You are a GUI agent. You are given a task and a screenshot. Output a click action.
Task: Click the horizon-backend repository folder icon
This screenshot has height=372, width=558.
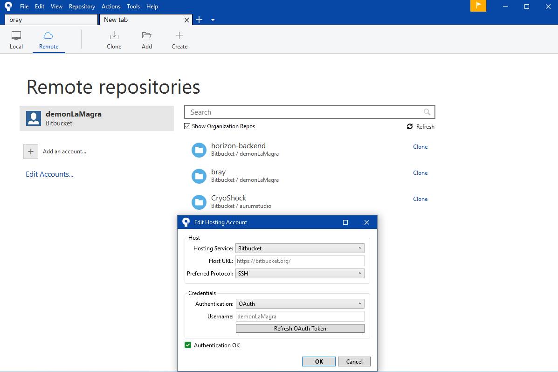pyautogui.click(x=199, y=150)
